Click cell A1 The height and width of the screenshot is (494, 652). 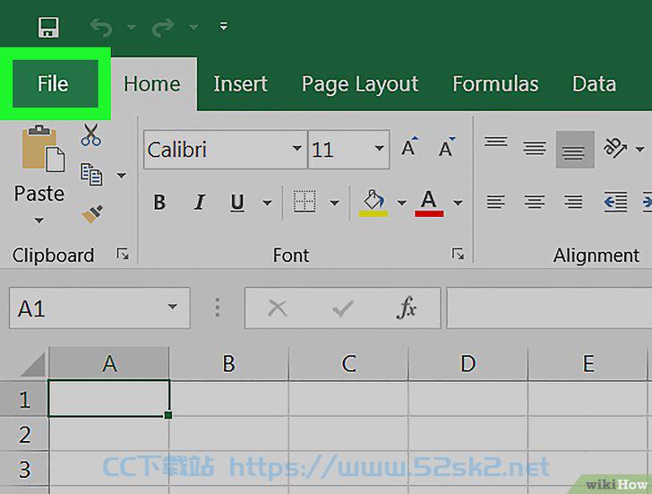(x=109, y=398)
